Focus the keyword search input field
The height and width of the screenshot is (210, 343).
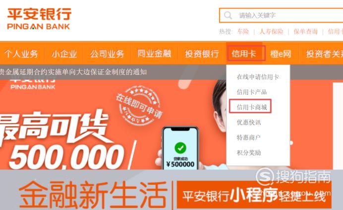281,15
